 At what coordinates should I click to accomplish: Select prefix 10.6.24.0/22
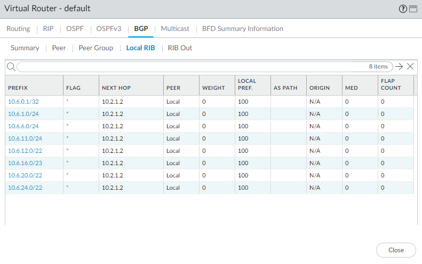coord(25,188)
